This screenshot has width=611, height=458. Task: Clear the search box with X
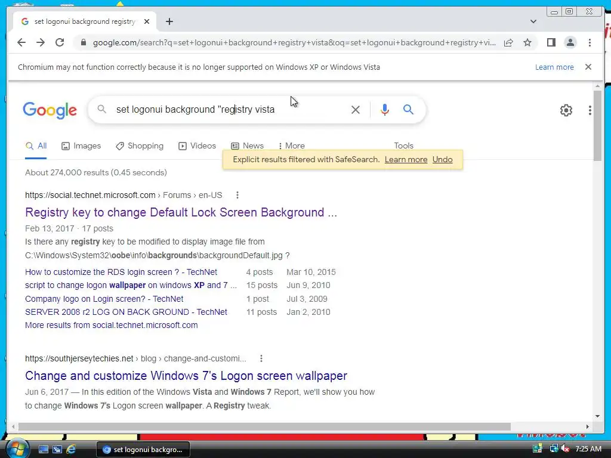coord(356,110)
